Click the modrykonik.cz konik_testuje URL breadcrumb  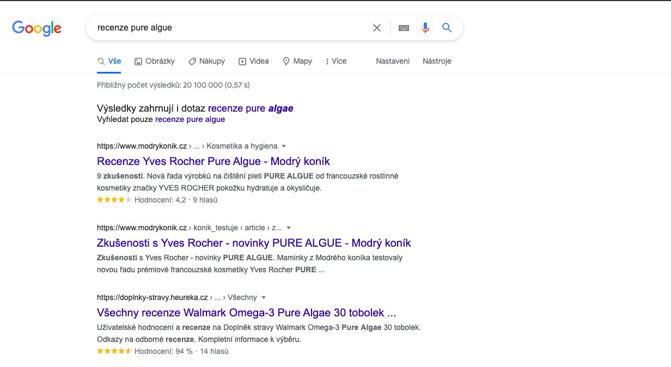[x=190, y=228]
